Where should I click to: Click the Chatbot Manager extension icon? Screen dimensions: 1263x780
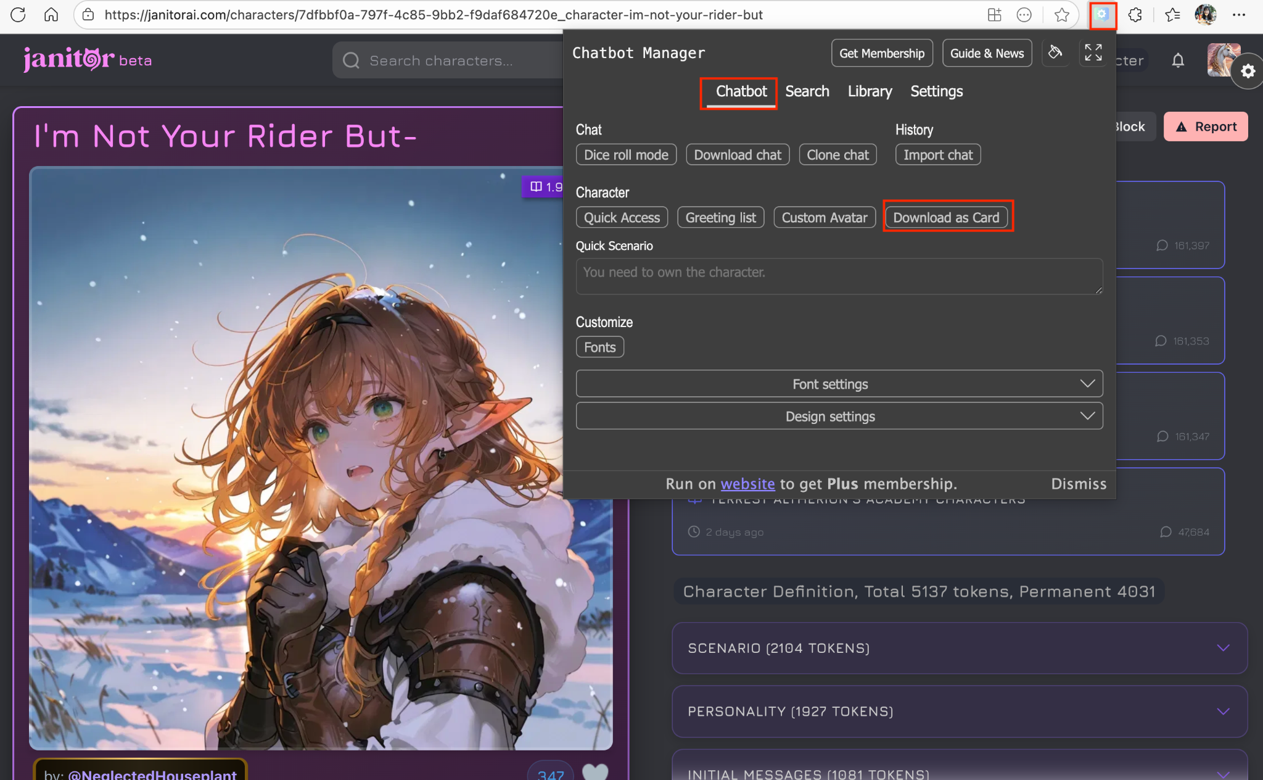(x=1102, y=15)
